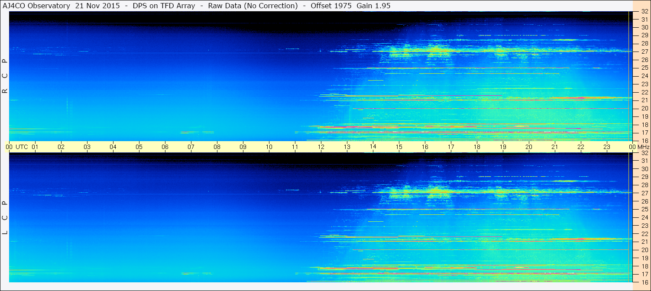651x291 pixels.
Task: Select the 06 hour mark on time axis
Action: pos(165,147)
